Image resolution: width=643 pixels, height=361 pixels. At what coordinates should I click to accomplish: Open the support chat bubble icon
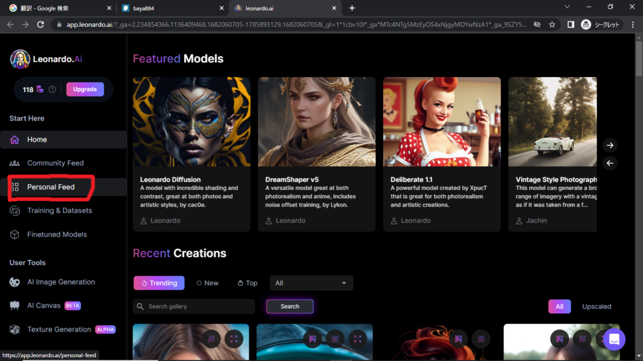613,339
